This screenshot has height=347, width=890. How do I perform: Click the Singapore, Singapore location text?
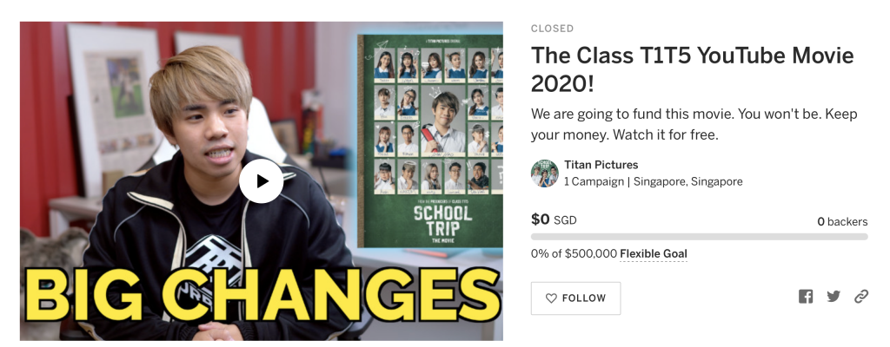(687, 182)
